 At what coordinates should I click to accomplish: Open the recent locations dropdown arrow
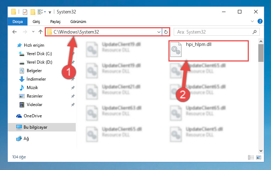(x=33, y=32)
